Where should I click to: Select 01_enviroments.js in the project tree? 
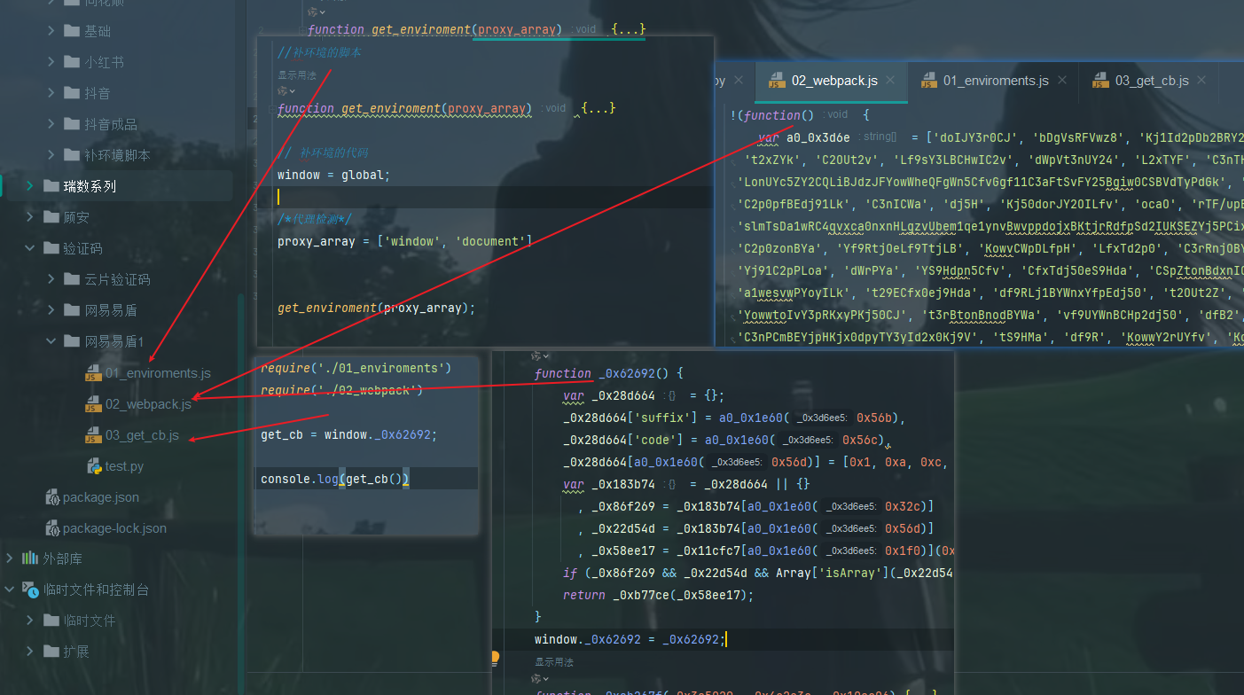tap(158, 373)
